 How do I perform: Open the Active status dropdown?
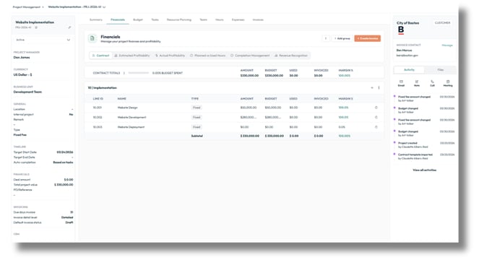tap(43, 40)
